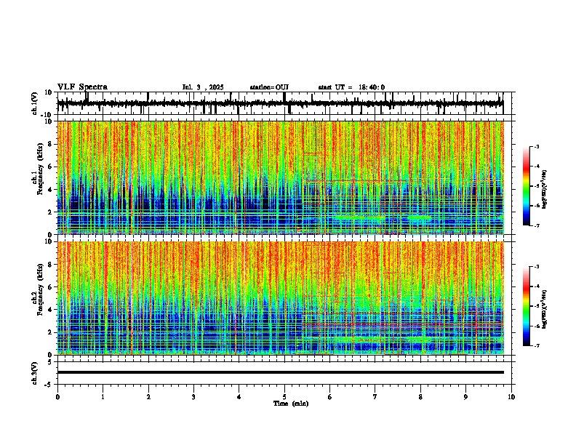Viewport: 576px width, 445px height.
Task: Click the "Time (min)" x-axis label
Action: tap(291, 404)
